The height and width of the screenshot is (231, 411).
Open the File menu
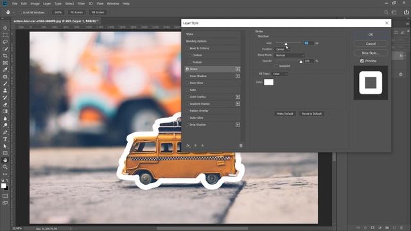pos(15,4)
